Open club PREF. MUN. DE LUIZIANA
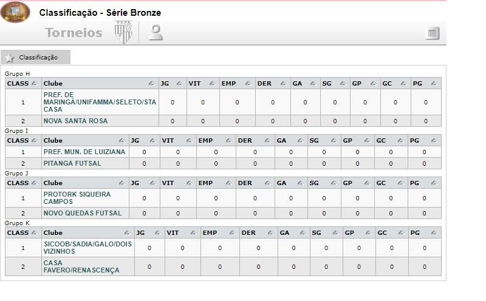 pos(84,152)
